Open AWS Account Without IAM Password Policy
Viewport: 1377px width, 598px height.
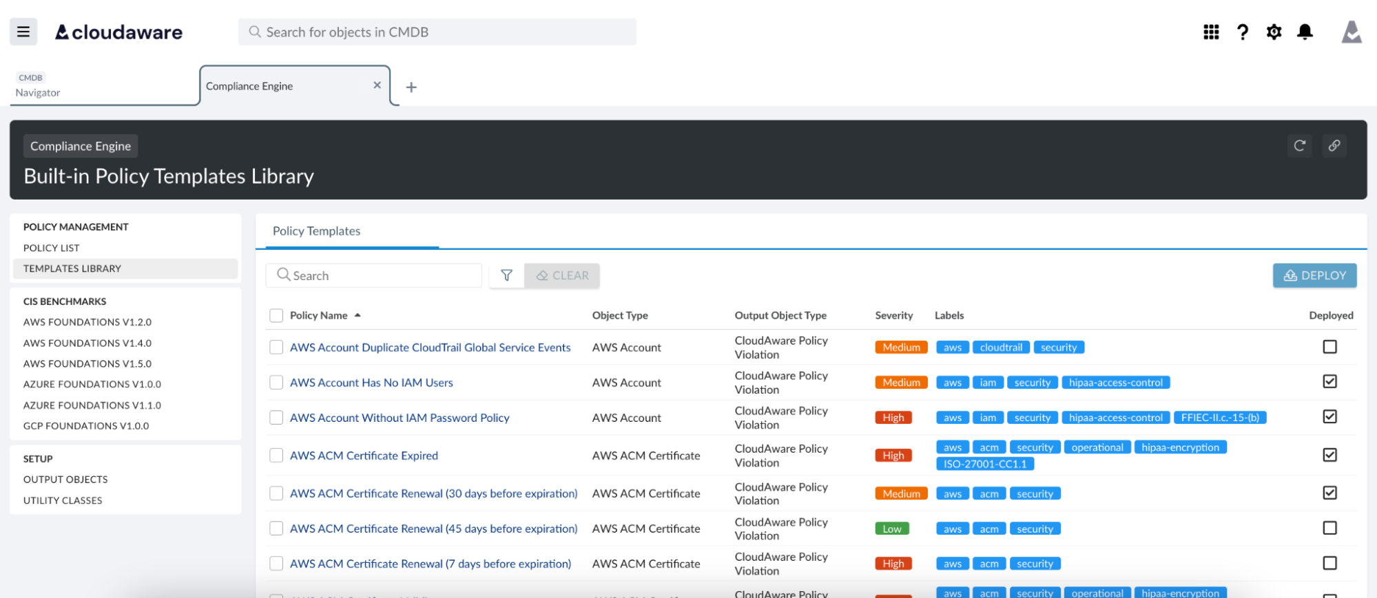point(400,418)
